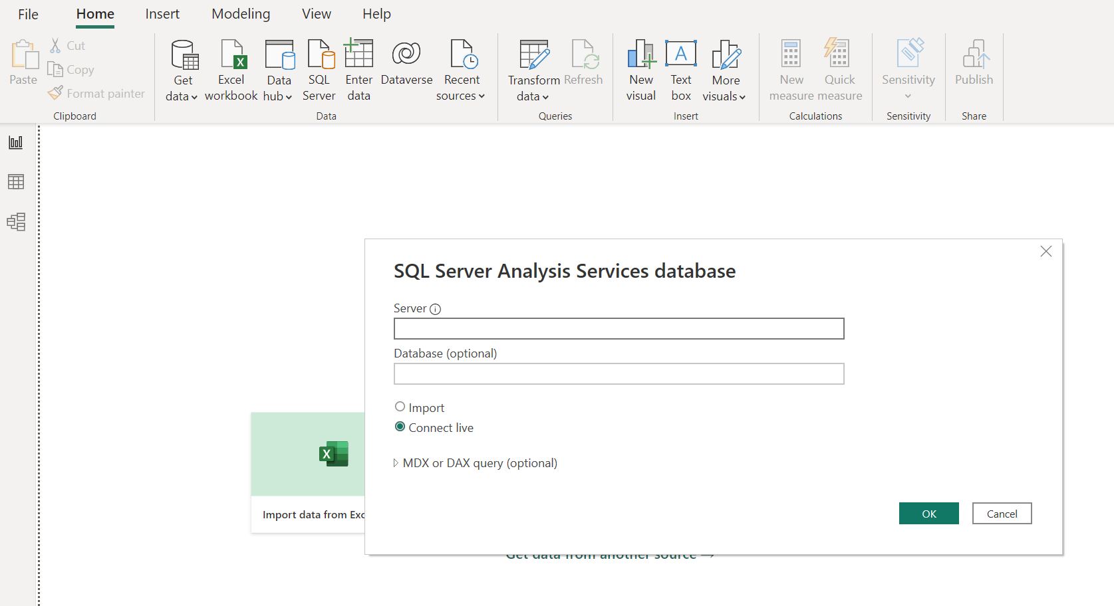Open the Help tab

(376, 14)
